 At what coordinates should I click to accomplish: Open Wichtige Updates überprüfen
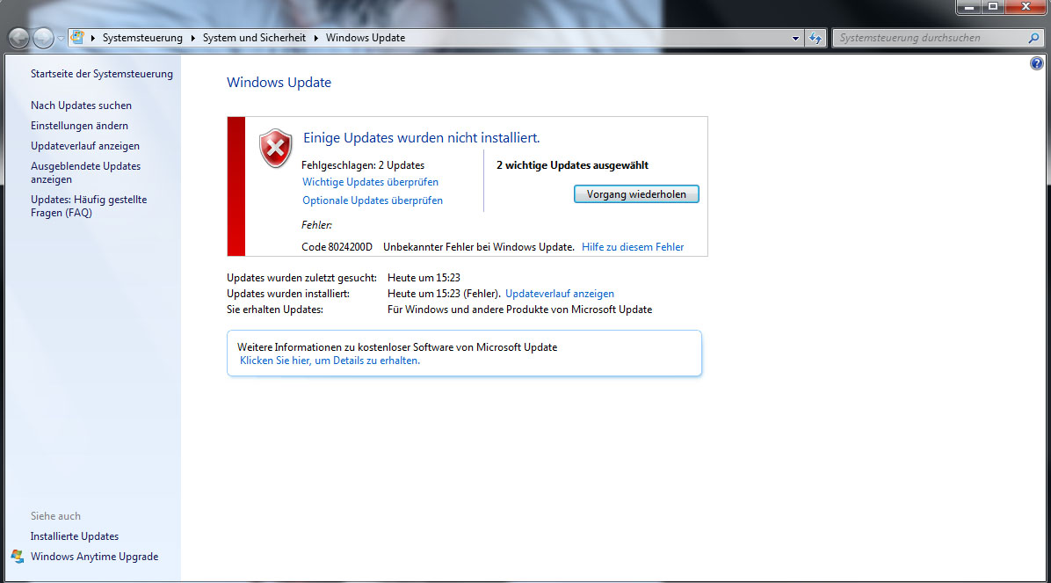(x=370, y=182)
